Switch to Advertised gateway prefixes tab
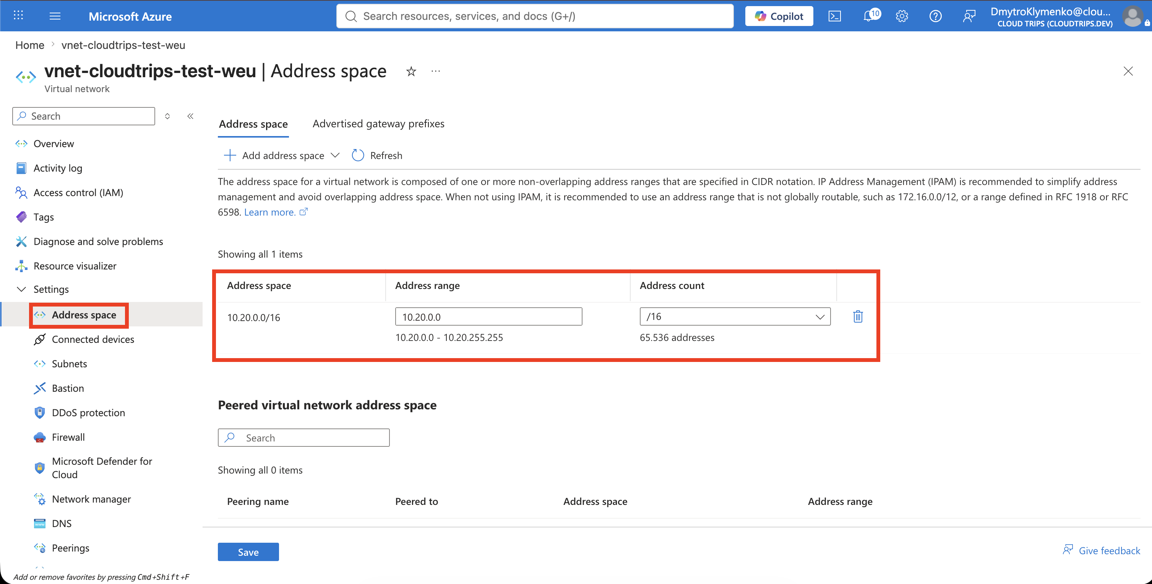 click(x=378, y=123)
